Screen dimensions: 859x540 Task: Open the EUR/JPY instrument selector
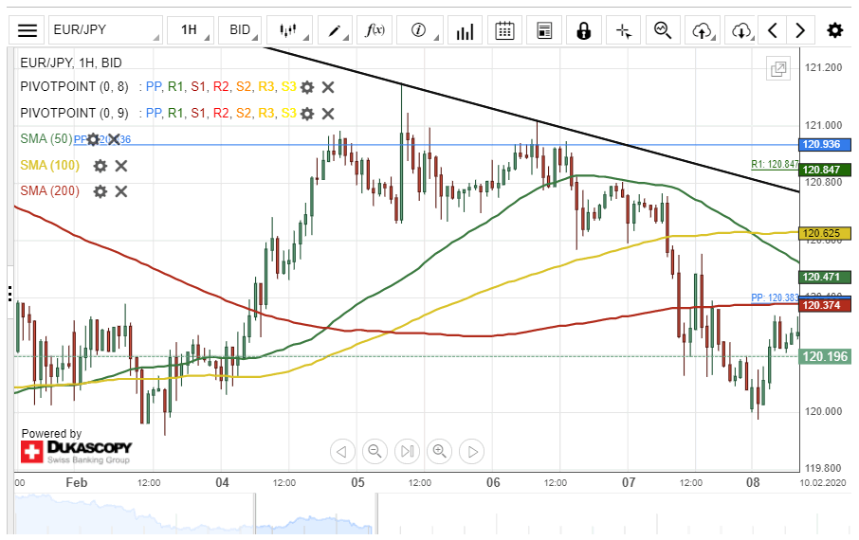(104, 30)
